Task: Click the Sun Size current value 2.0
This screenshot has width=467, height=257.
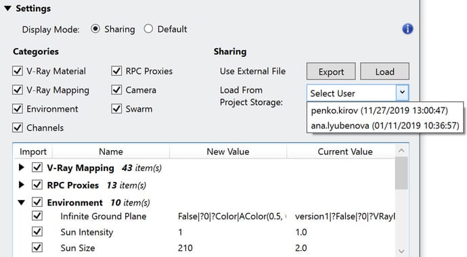Action: click(x=301, y=248)
